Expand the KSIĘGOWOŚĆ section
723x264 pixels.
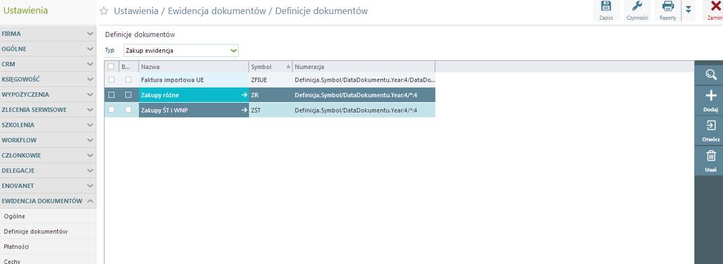click(48, 79)
